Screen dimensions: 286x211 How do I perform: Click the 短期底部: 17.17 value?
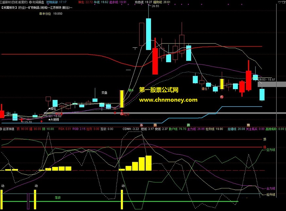tap(56, 2)
